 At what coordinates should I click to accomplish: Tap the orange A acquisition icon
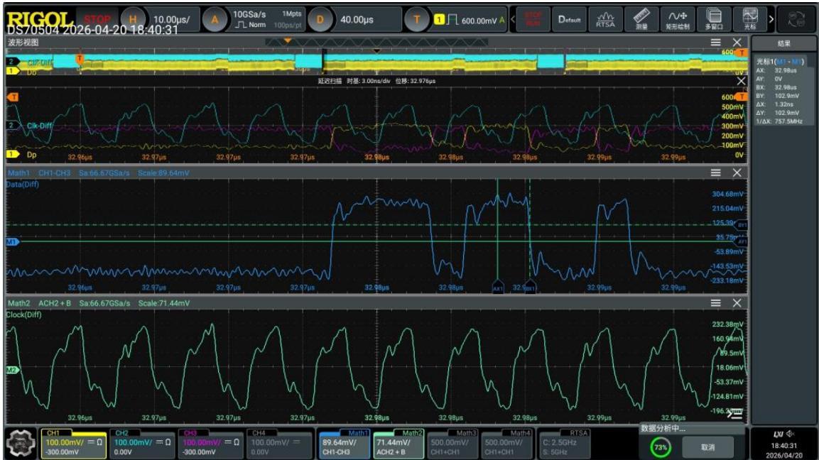pyautogui.click(x=214, y=20)
